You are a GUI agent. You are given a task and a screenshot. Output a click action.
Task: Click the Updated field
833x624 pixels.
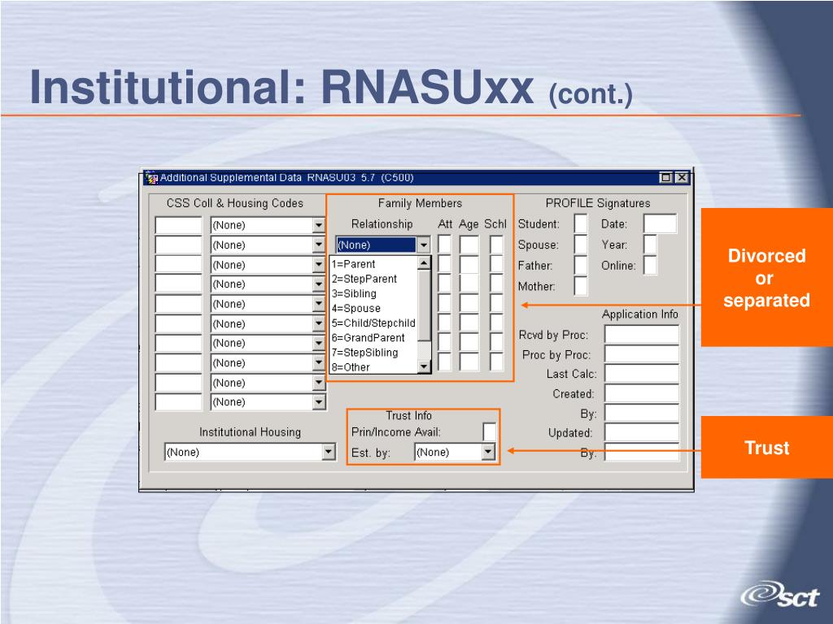point(642,432)
